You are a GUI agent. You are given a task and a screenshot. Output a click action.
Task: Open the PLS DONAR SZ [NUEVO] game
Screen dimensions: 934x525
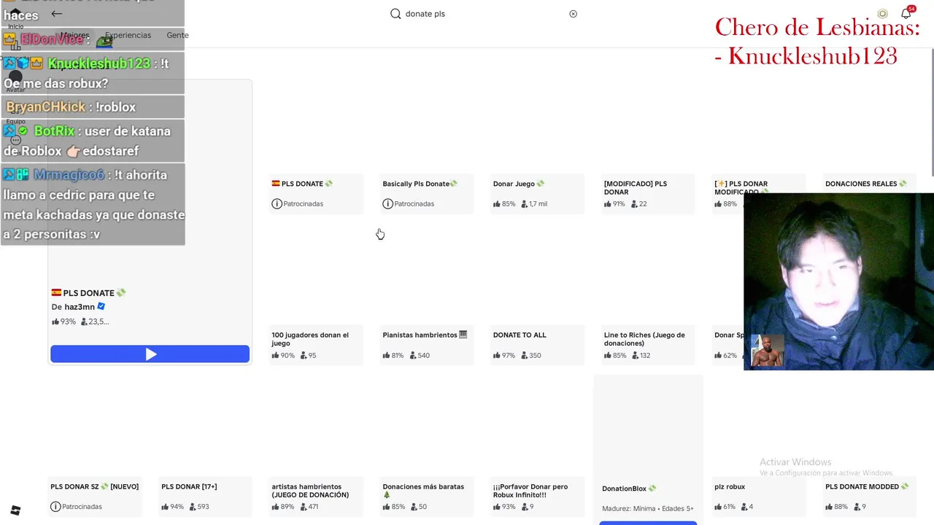pos(94,486)
